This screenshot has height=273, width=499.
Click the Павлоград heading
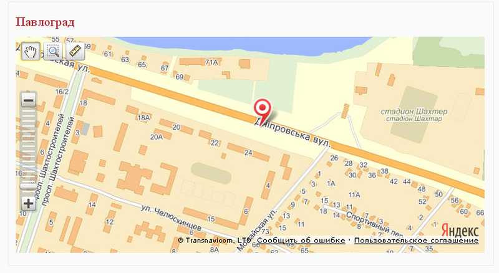coord(45,22)
